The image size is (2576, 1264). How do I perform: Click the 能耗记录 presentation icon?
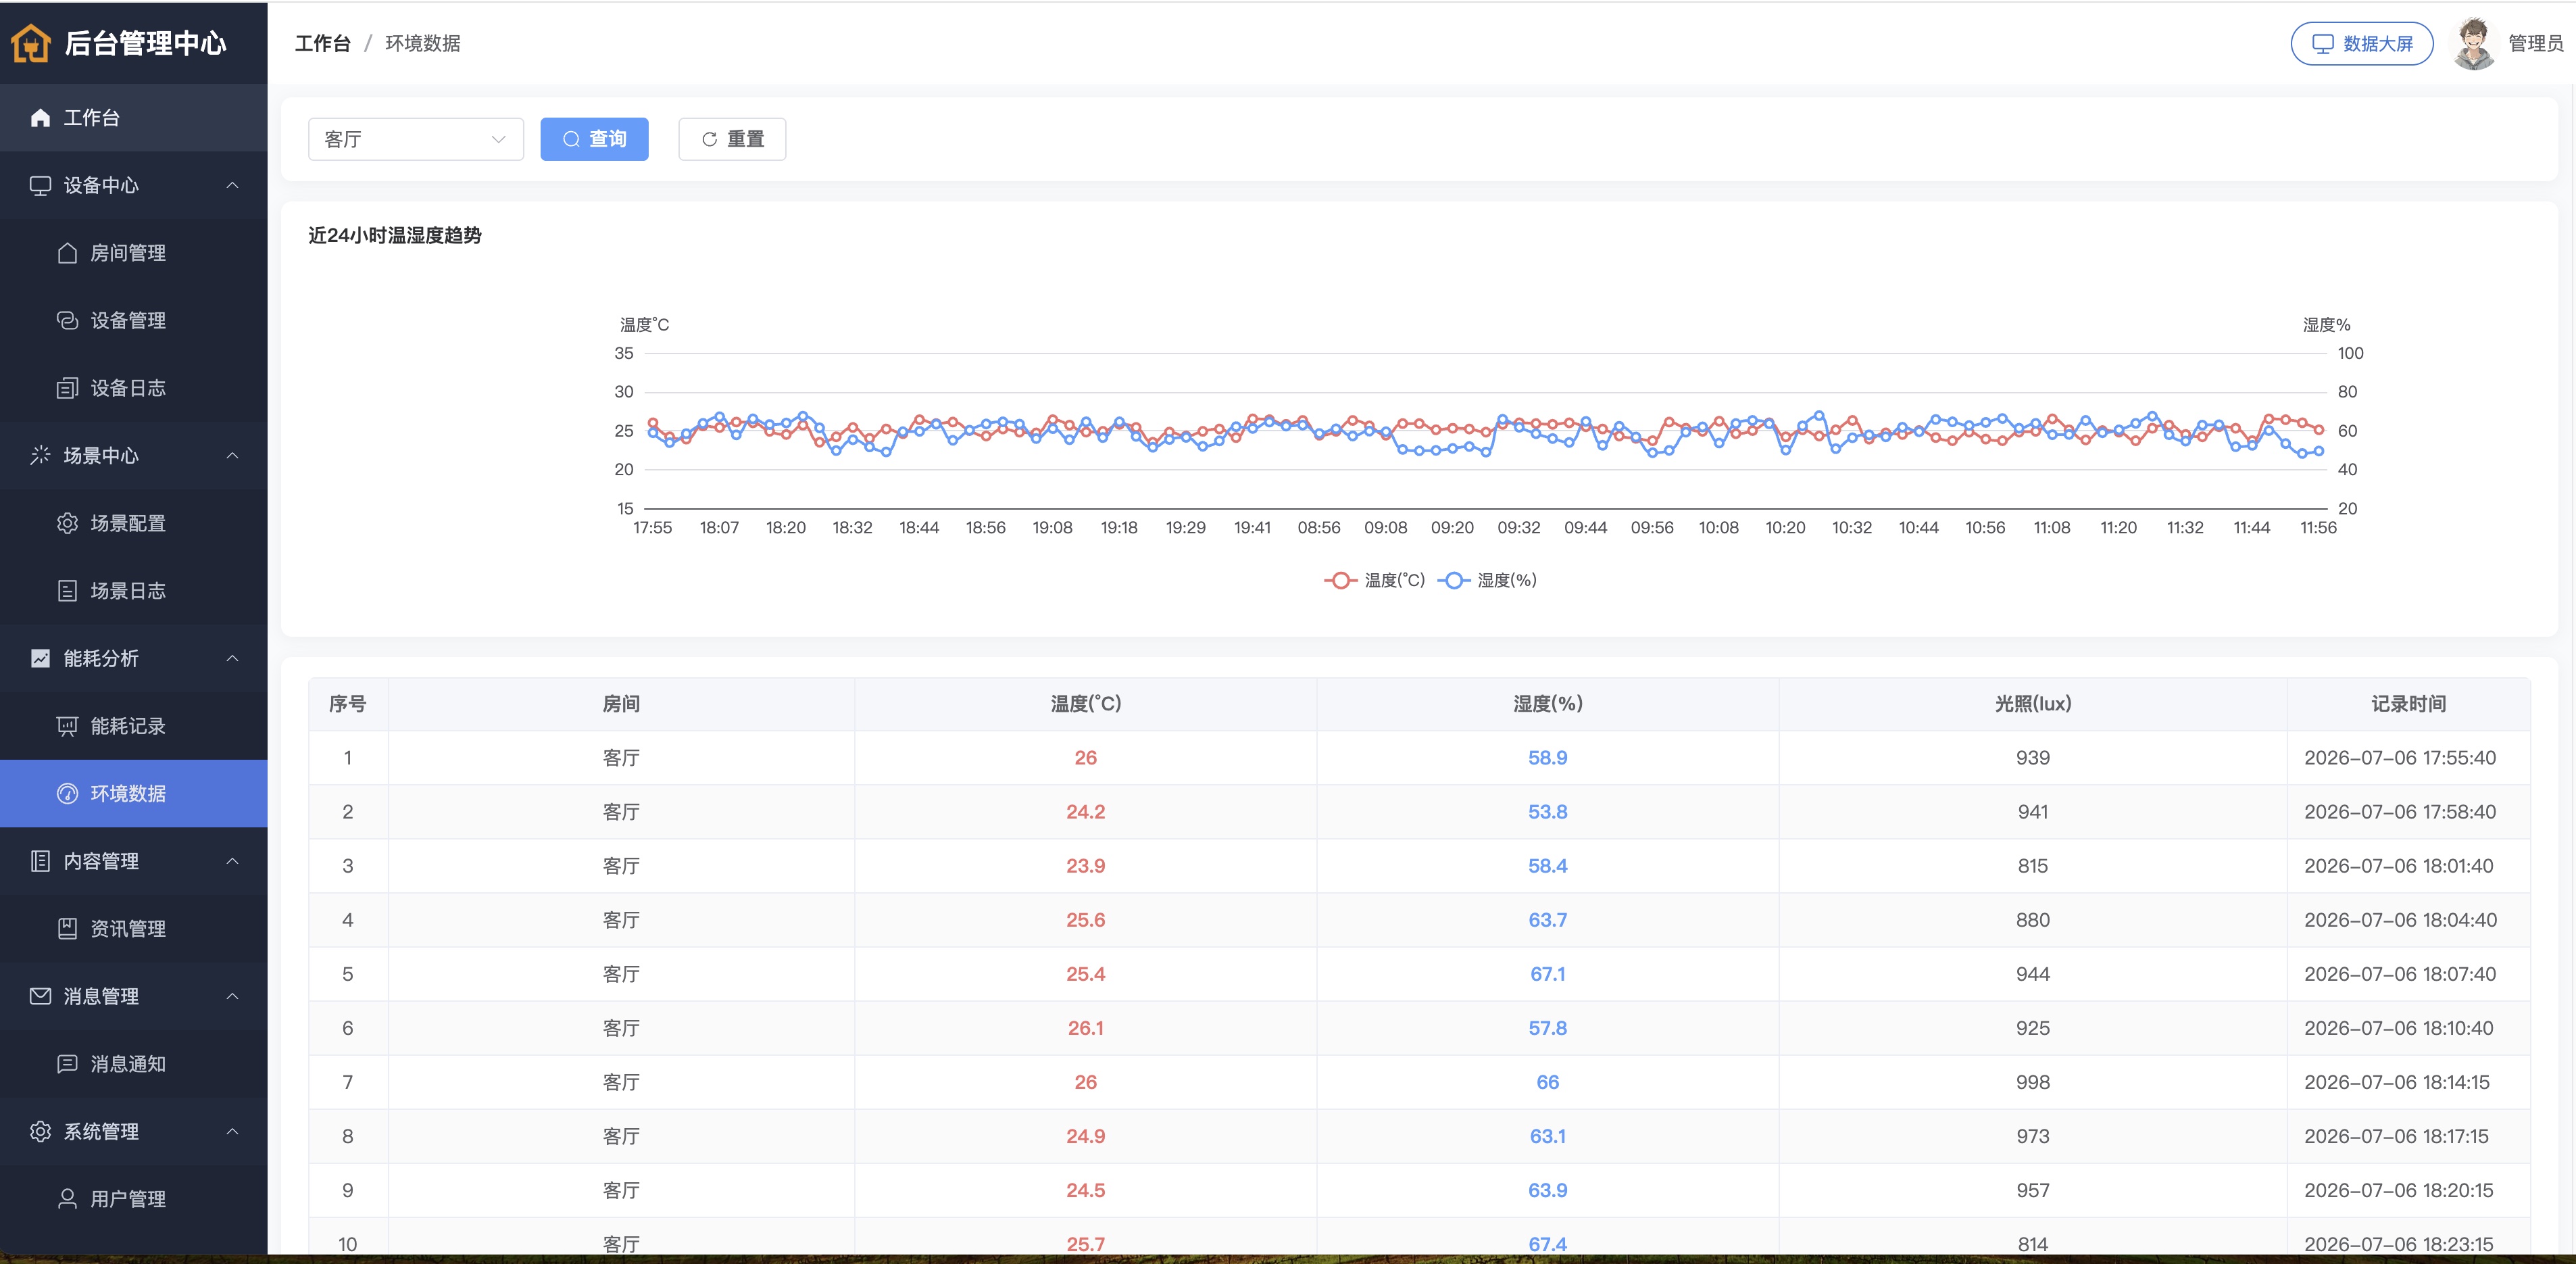[67, 726]
